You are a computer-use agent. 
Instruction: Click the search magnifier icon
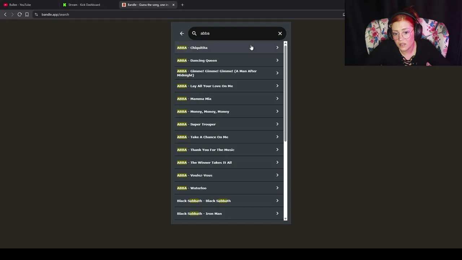pyautogui.click(x=194, y=33)
